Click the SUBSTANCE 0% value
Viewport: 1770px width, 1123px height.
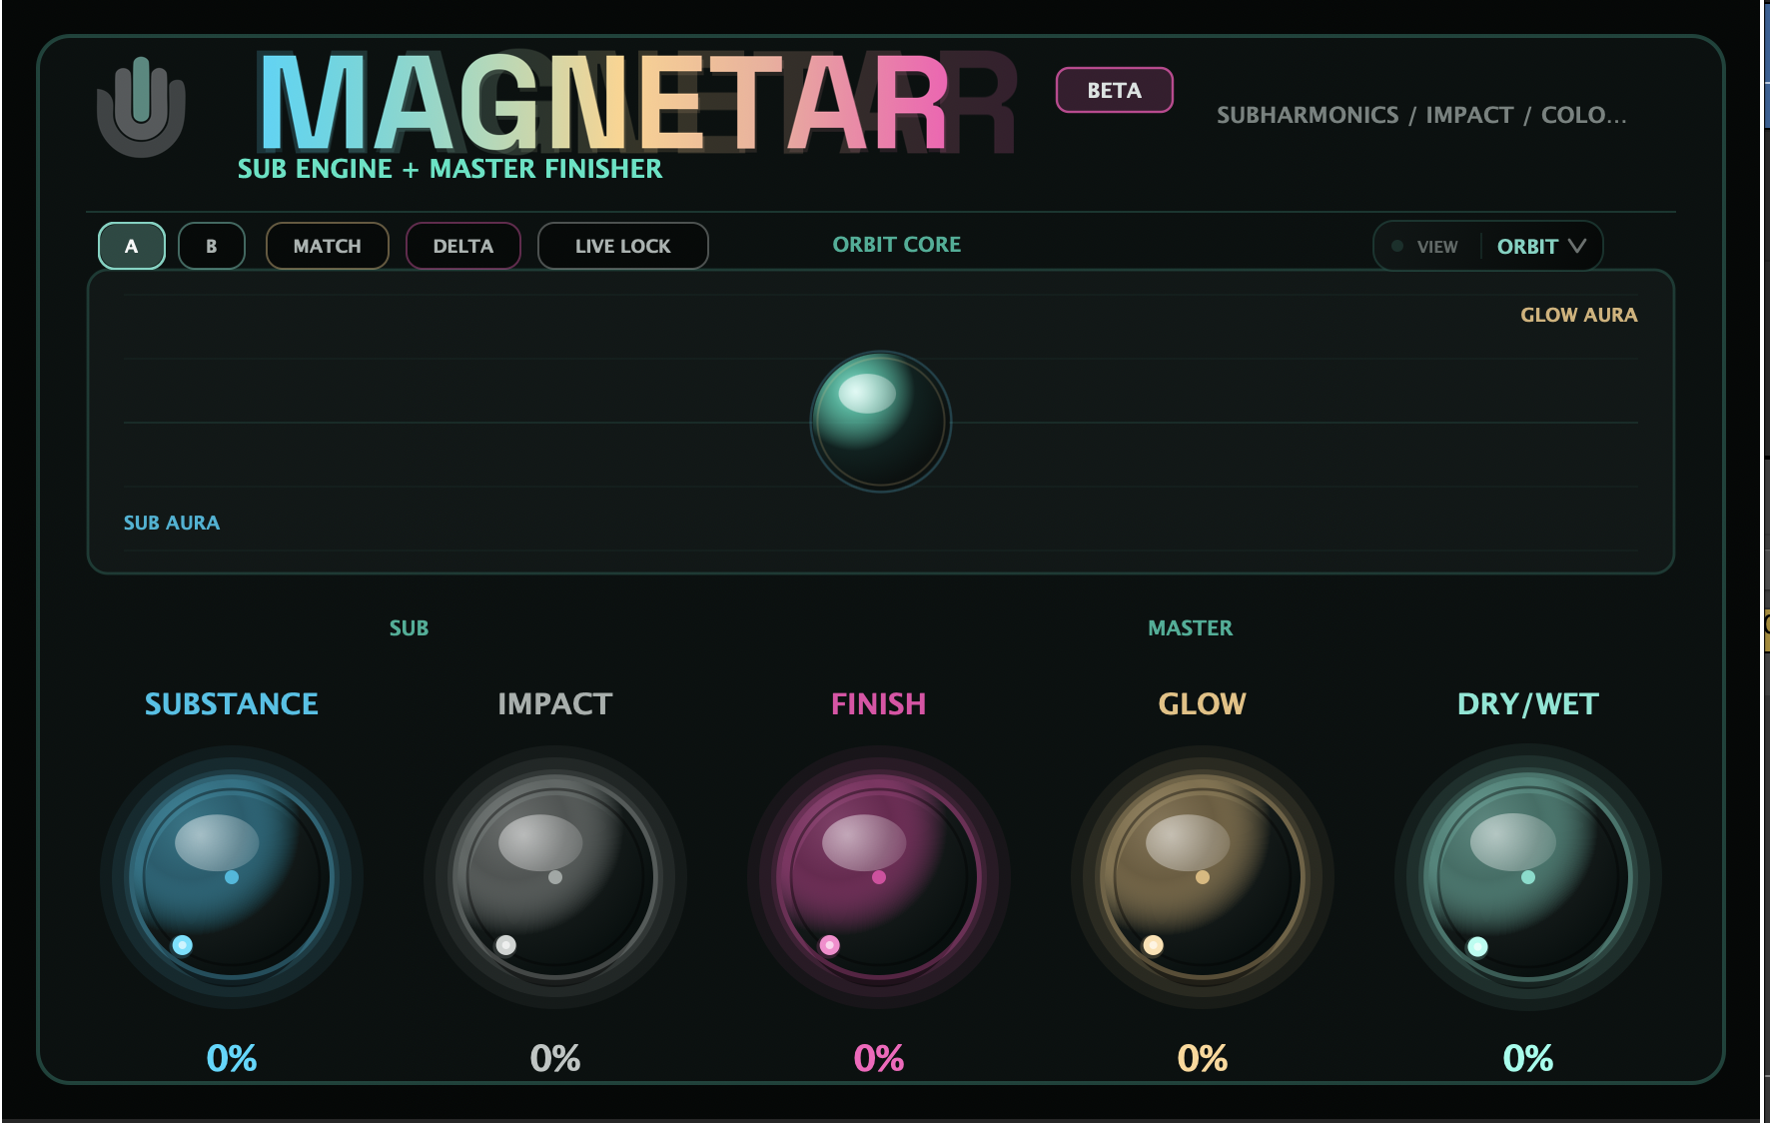tap(232, 1058)
